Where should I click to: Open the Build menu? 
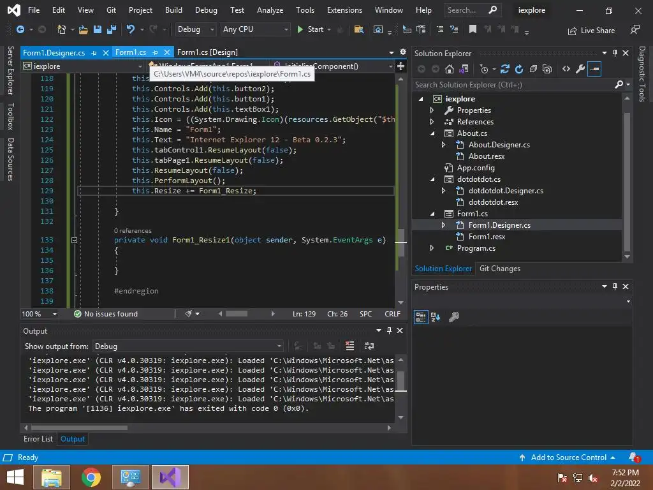pos(173,10)
